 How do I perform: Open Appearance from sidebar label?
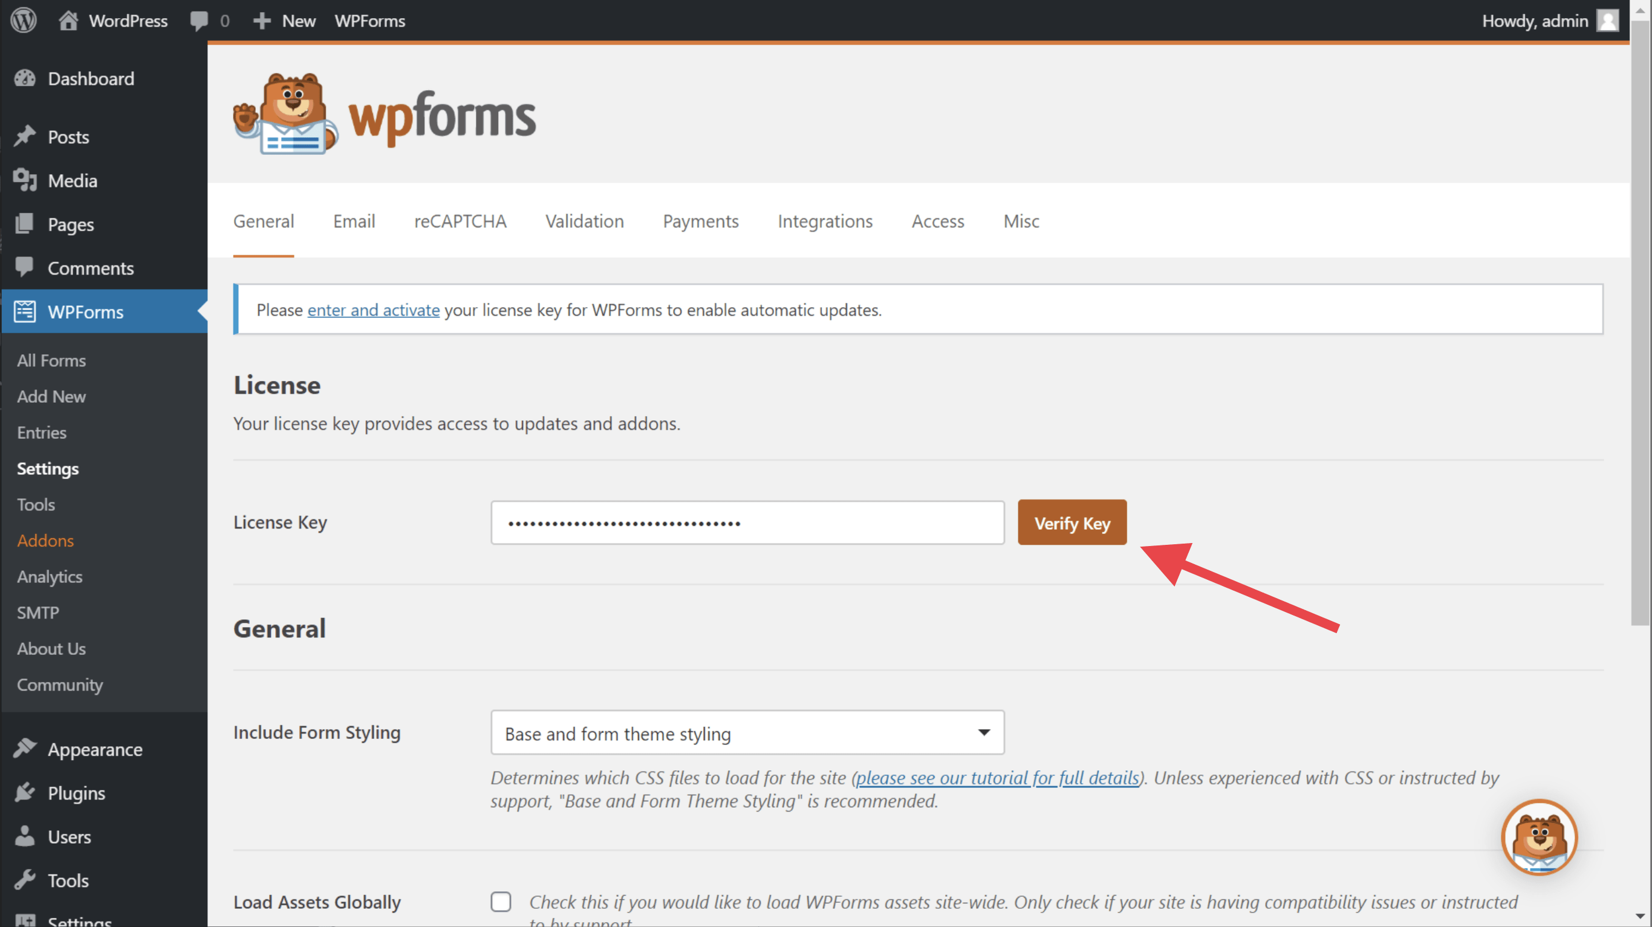[96, 749]
